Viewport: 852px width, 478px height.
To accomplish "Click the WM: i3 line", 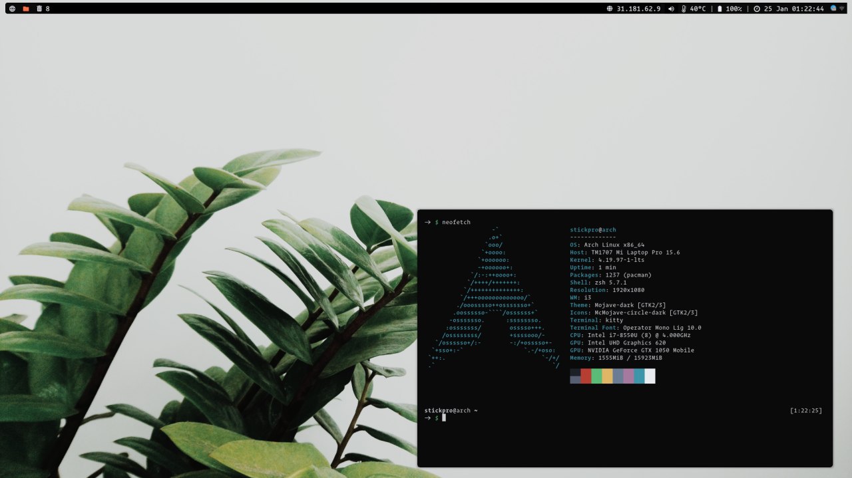I will 580,297.
